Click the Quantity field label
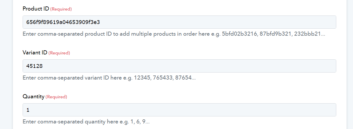Image resolution: width=353 pixels, height=129 pixels. coord(33,97)
